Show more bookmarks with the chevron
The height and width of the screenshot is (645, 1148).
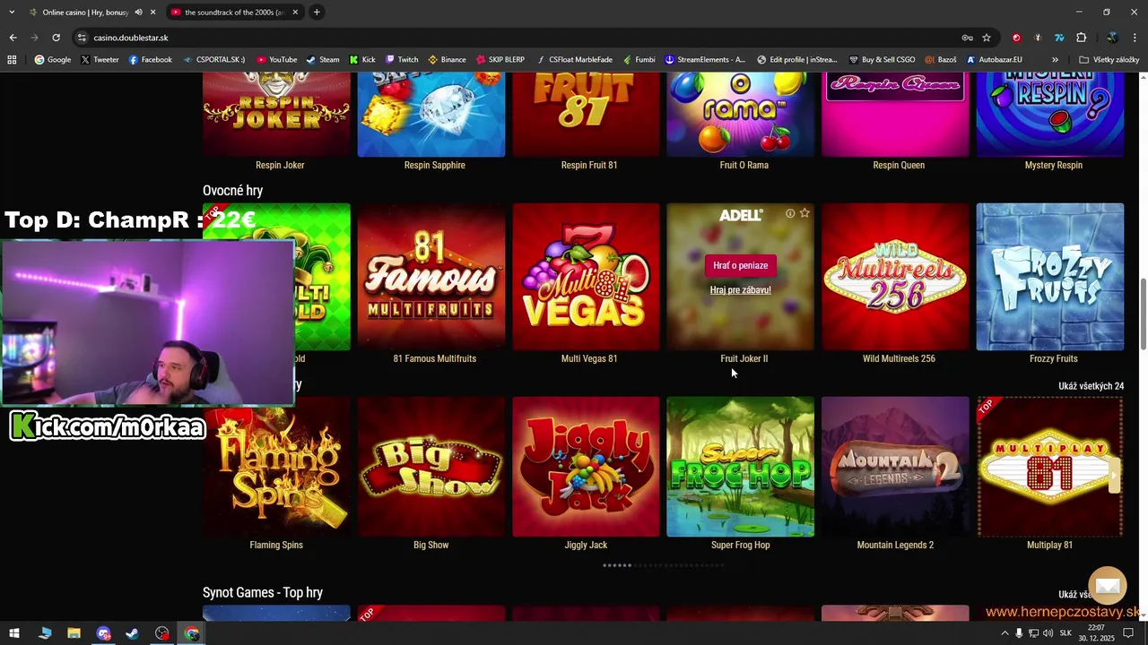1055,60
